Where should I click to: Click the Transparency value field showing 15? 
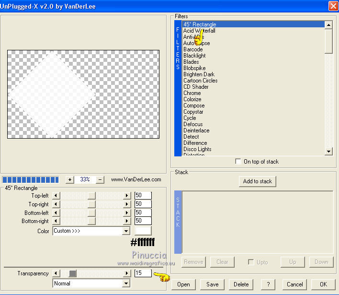(143, 273)
